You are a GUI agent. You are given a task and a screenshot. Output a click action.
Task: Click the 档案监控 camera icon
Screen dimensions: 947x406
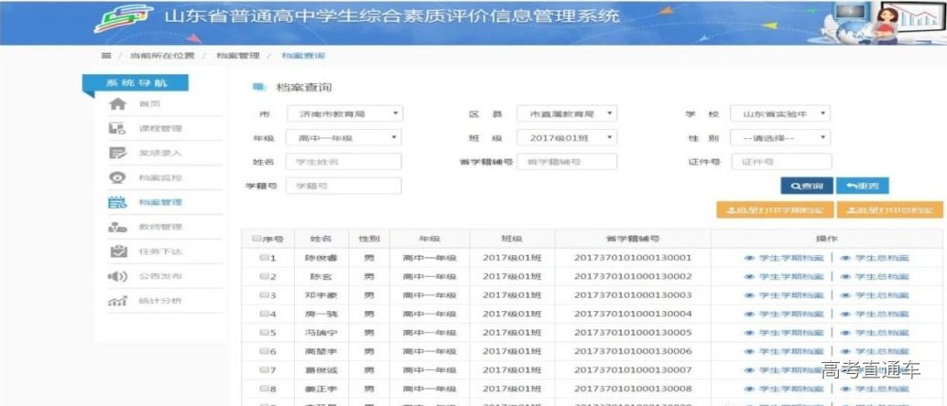coord(117,177)
